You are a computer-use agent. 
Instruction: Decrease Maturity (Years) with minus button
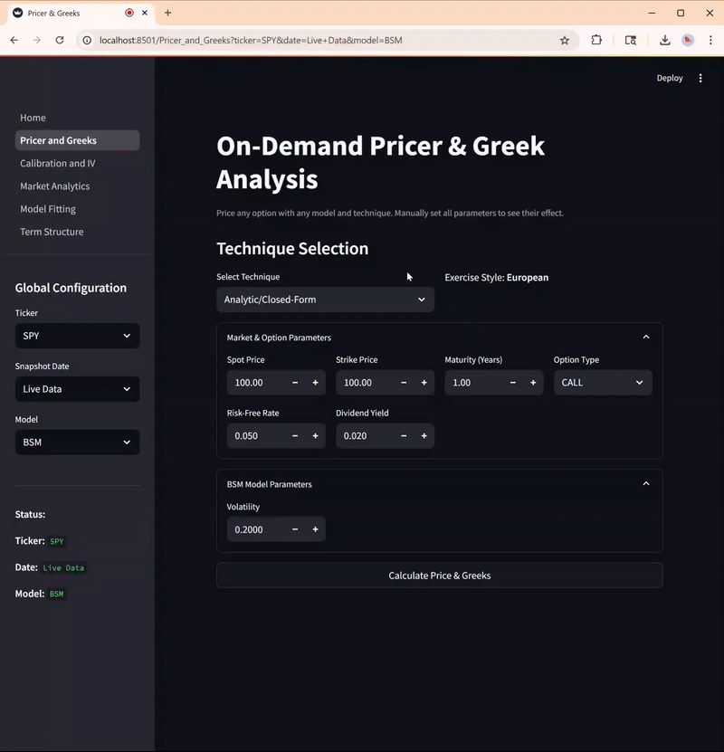pos(512,383)
